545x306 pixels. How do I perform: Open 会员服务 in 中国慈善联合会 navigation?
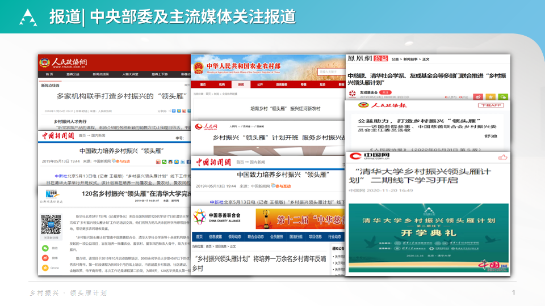(276, 237)
